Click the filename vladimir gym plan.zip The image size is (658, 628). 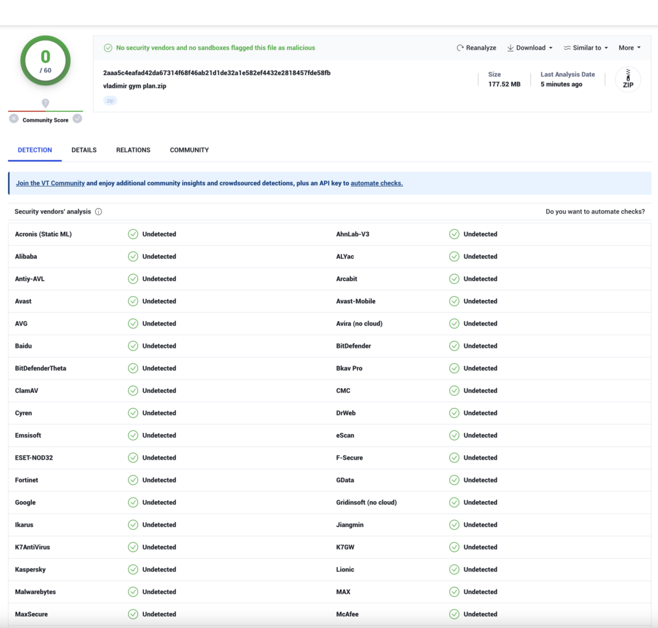point(135,86)
